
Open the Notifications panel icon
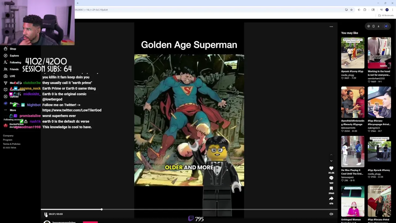click(6, 90)
